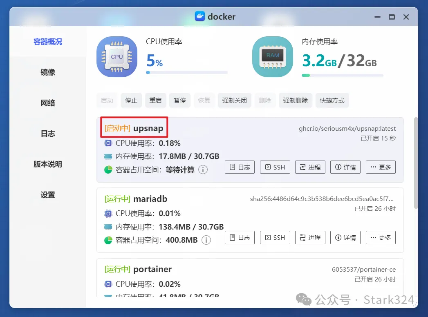The width and height of the screenshot is (428, 317).
Task: Click mariadb 已开启 26 小时 uptime
Action: click(375, 209)
